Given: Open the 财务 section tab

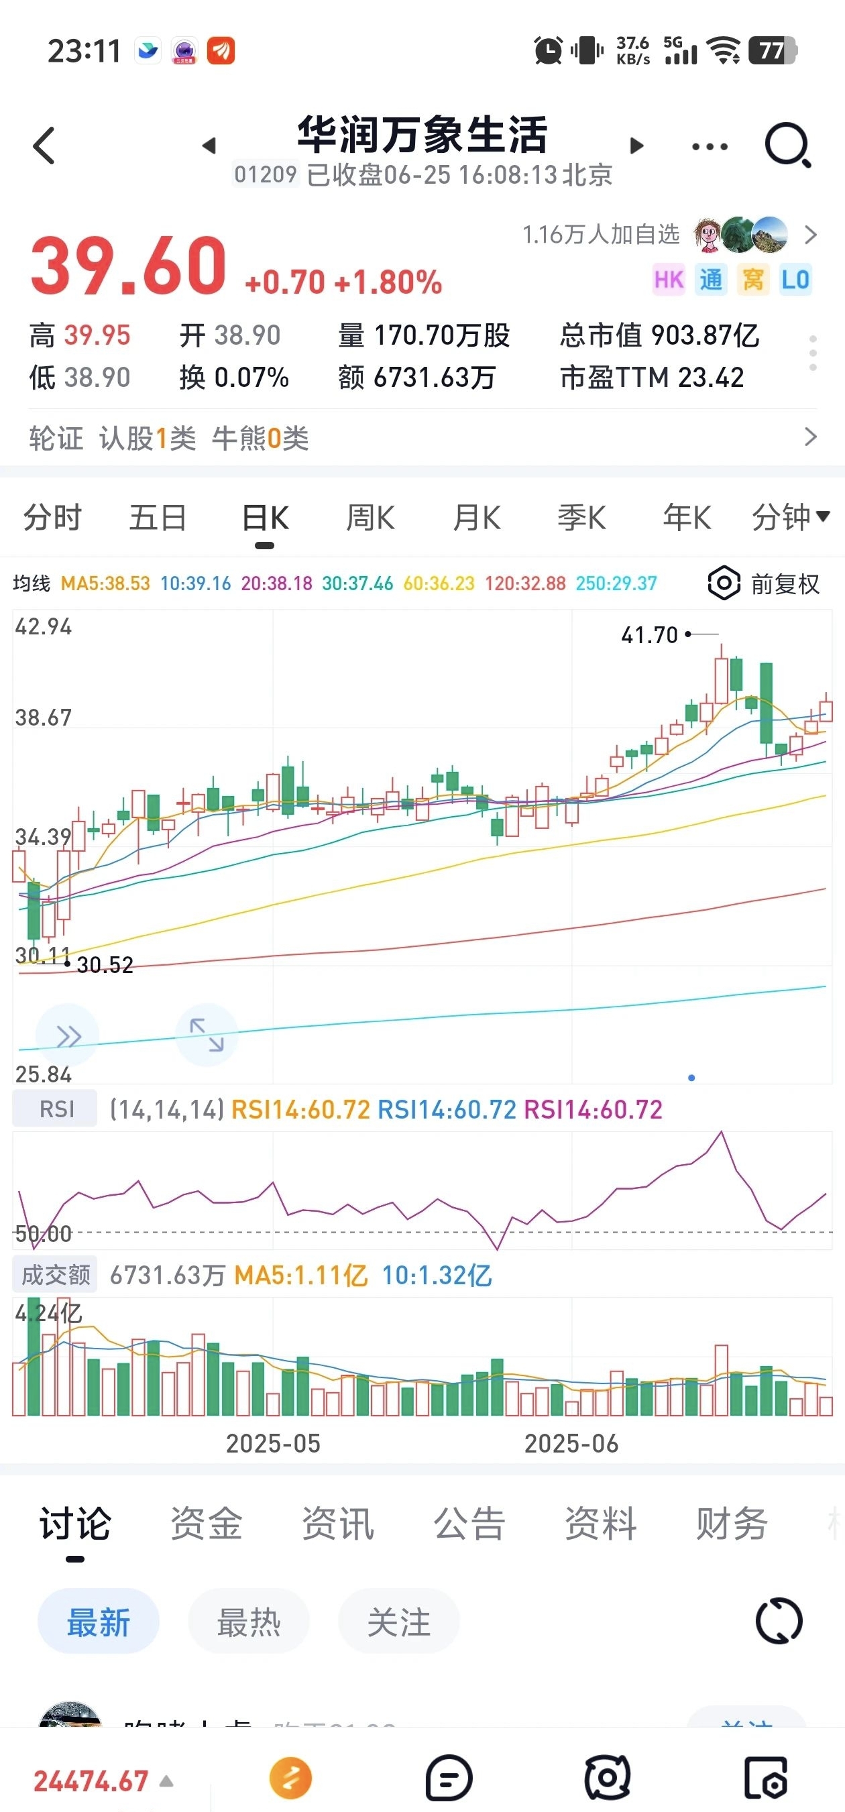Looking at the screenshot, I should (x=732, y=1524).
